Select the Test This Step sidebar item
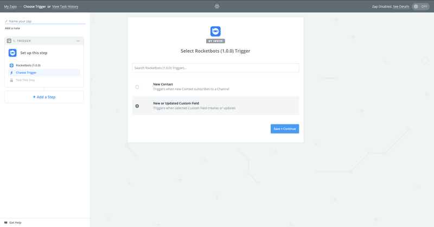Screen dimensions: 434x227 click(44, 80)
